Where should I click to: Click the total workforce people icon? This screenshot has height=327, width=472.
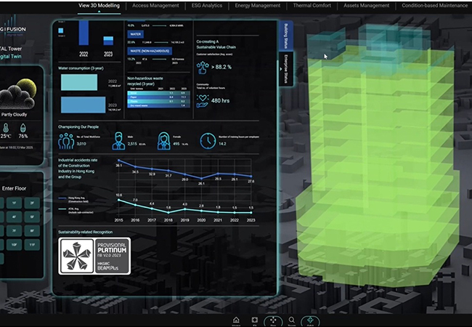[65, 140]
